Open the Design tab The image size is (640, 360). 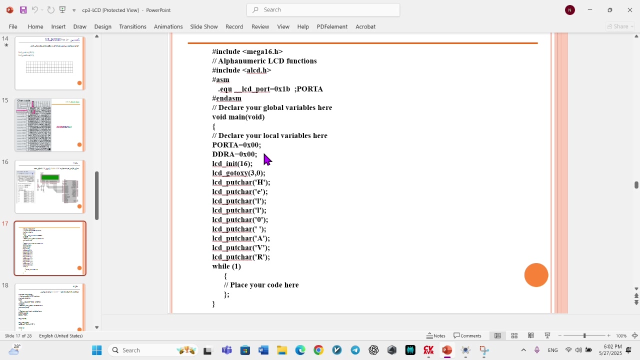pyautogui.click(x=103, y=26)
